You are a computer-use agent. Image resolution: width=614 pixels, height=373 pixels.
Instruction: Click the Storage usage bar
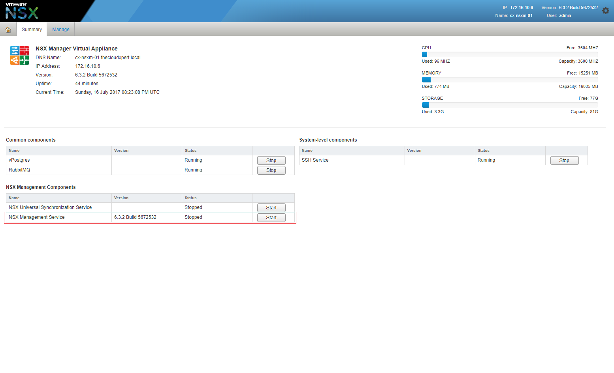[510, 105]
